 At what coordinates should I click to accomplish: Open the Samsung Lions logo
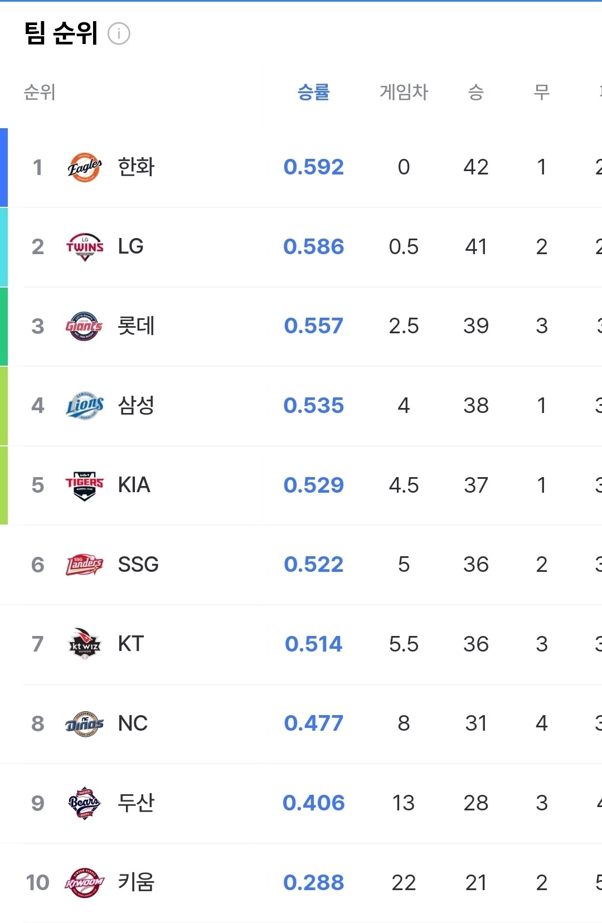click(x=85, y=406)
